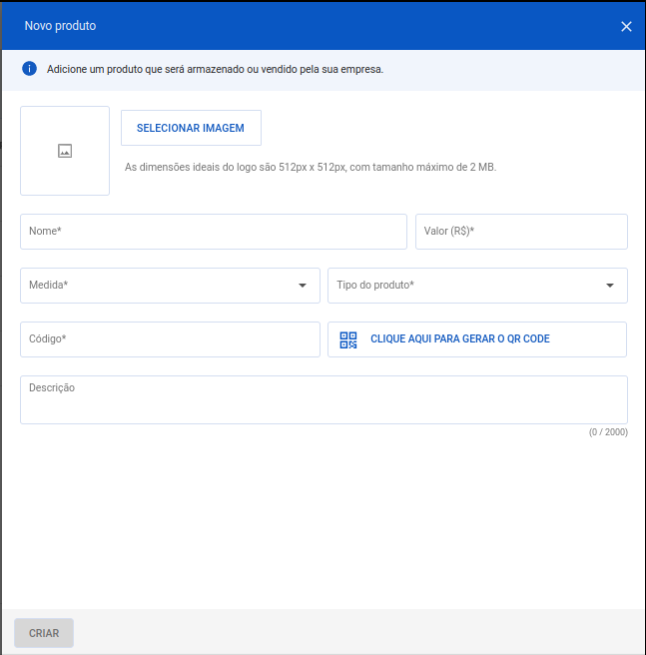Click into the Valor (R$) field
The image size is (646, 655).
click(521, 232)
